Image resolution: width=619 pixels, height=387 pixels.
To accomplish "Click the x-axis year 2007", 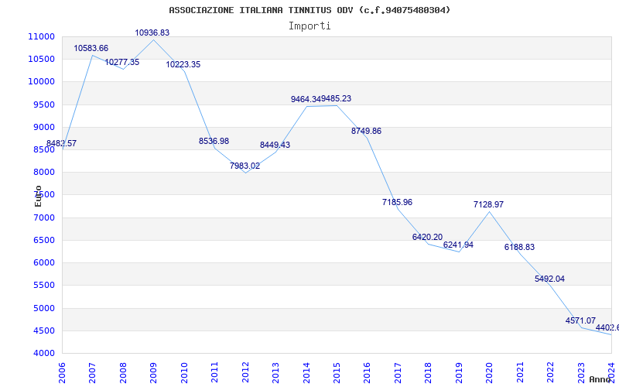I will (92, 373).
